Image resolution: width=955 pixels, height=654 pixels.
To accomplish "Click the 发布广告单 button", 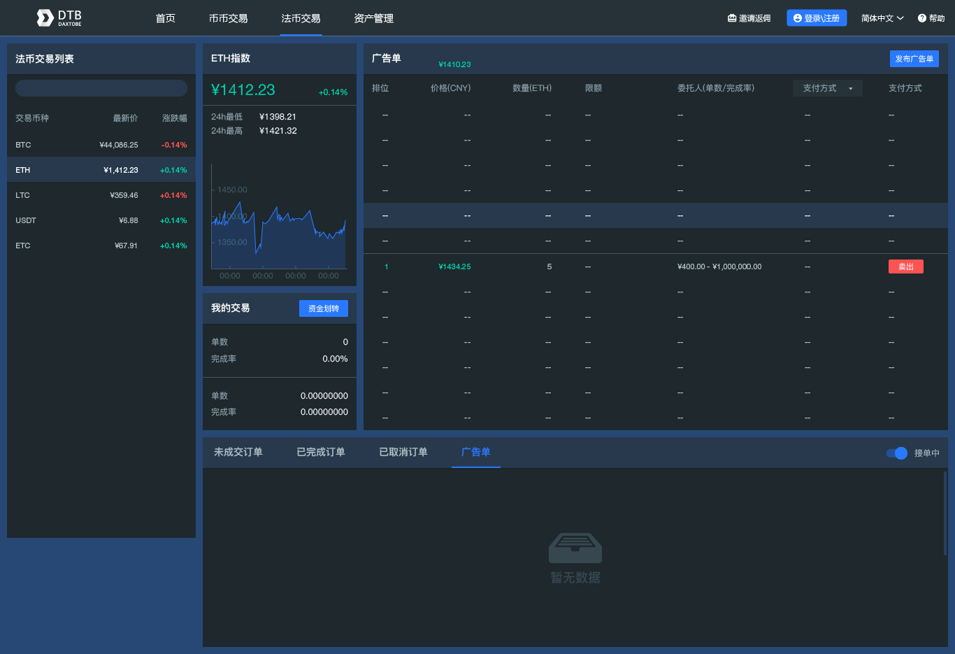I will click(x=914, y=59).
